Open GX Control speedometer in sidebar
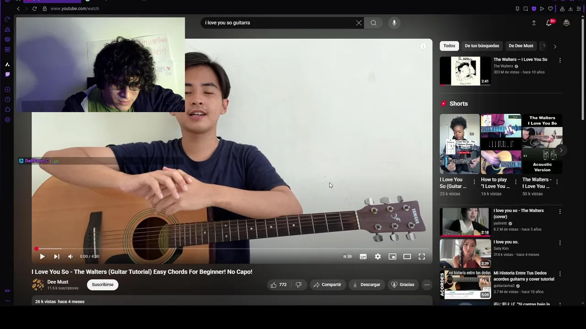 pyautogui.click(x=7, y=19)
